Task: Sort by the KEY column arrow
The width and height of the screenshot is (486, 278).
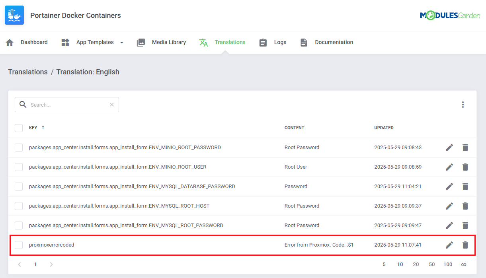Action: pos(43,128)
